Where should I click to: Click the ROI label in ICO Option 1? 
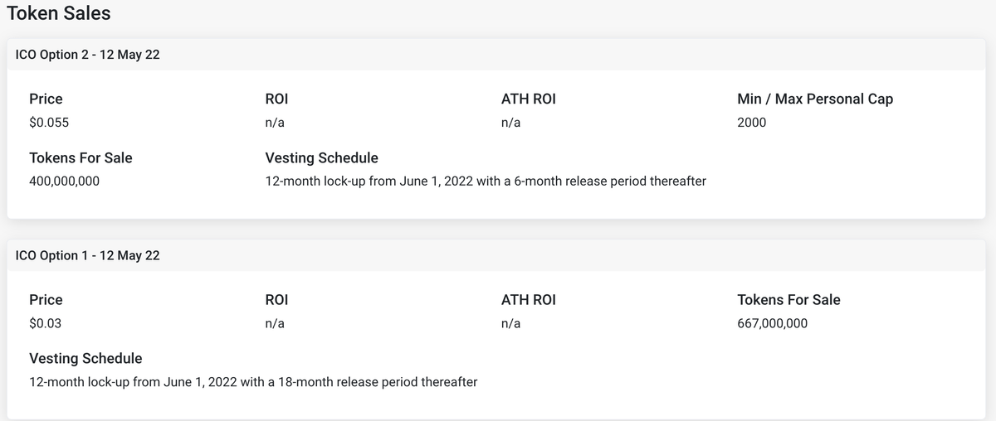pos(276,299)
